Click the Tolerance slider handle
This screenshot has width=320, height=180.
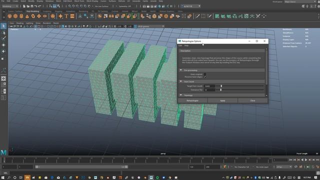[x=220, y=90]
